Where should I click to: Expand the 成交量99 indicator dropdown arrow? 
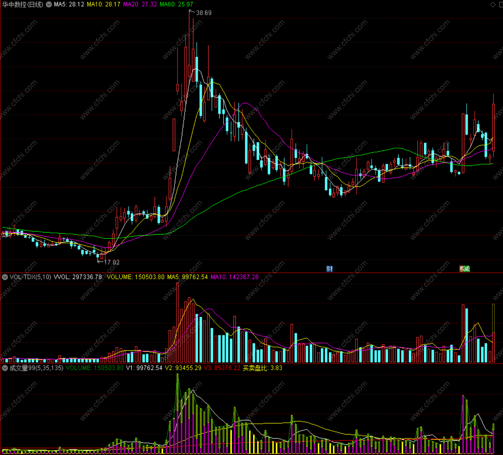coord(5,368)
